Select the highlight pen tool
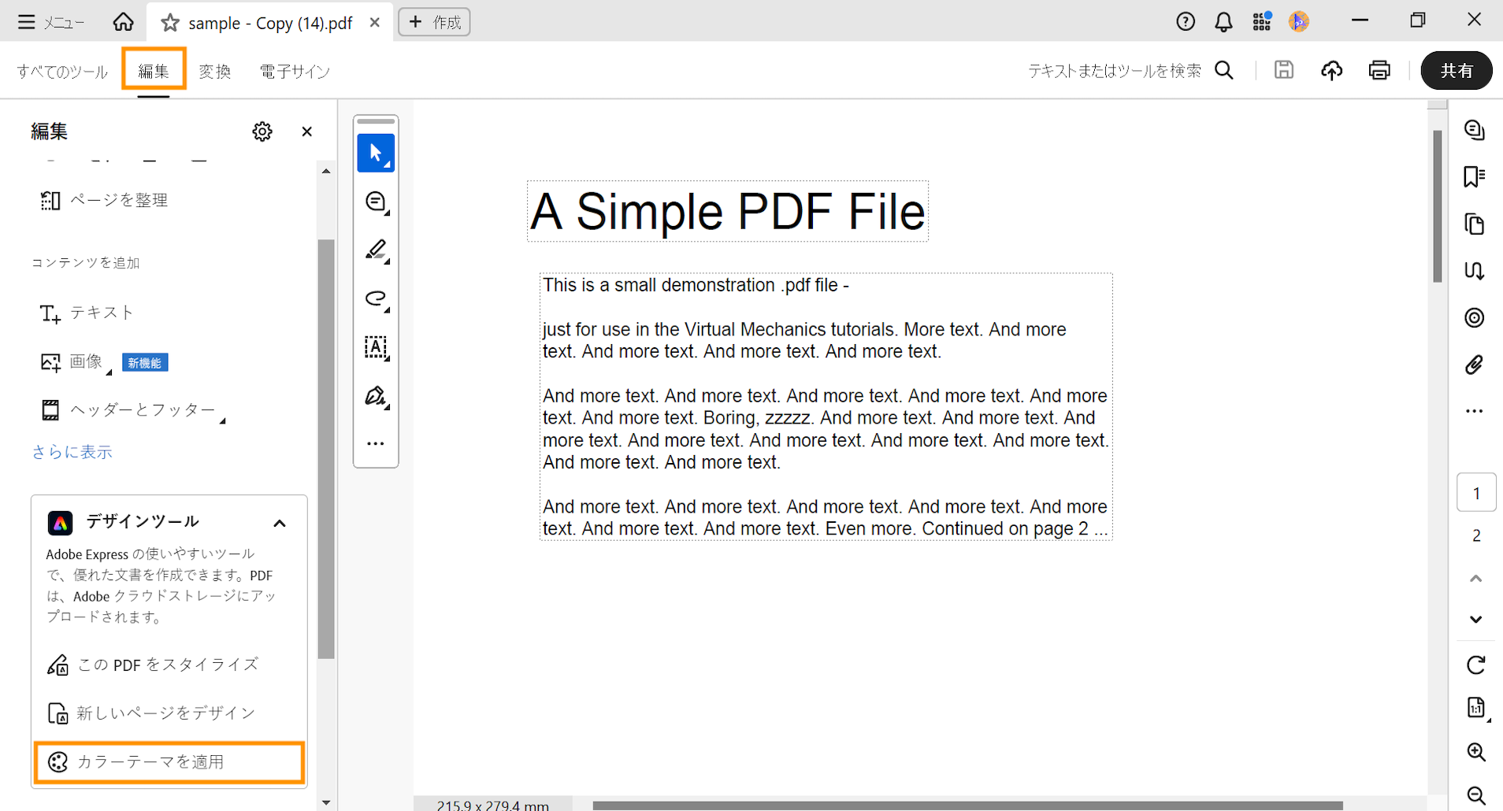This screenshot has height=811, width=1503. (x=376, y=250)
